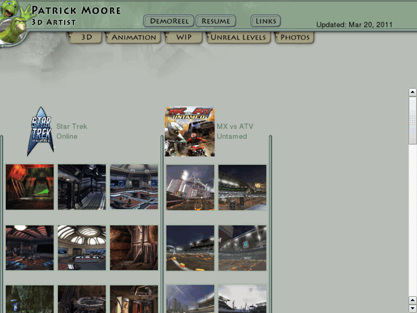The image size is (417, 313).
Task: Click the lower scrollbar up arrow near bottom
Action: click(412, 300)
